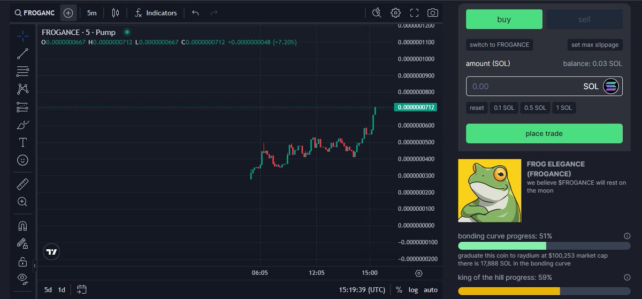Toggle log scale

(x=414, y=290)
